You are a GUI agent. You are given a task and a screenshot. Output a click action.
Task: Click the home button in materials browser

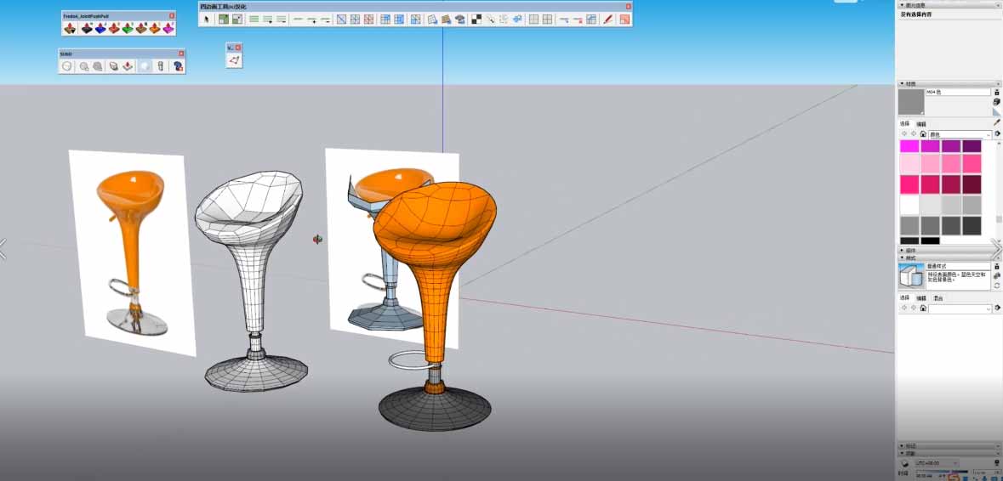[923, 134]
